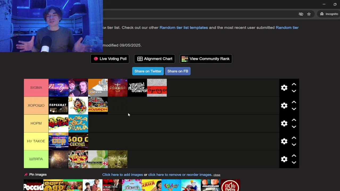Click НУ ТАКОЕ tier label

pyautogui.click(x=36, y=141)
